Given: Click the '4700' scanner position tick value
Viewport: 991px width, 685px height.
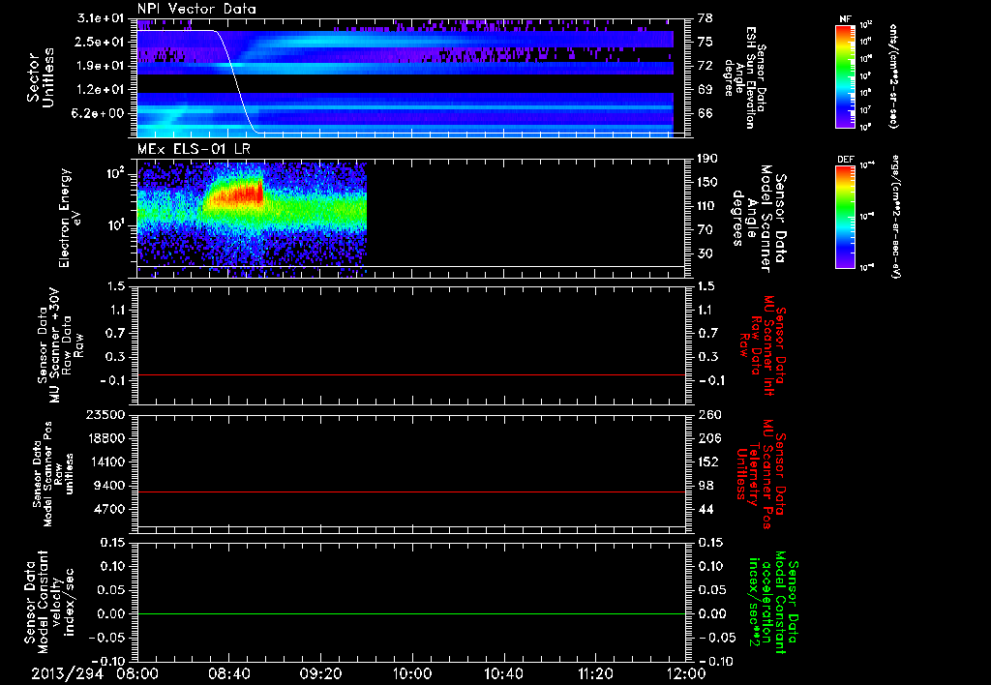Looking at the screenshot, I should [x=108, y=509].
